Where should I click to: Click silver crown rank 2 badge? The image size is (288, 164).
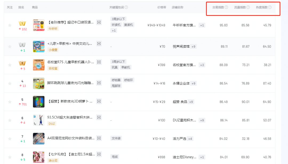point(22,45)
